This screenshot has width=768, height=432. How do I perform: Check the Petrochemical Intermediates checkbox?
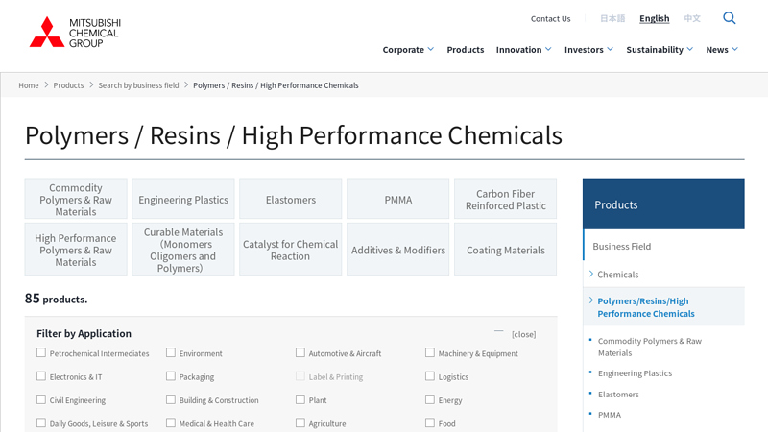(41, 352)
